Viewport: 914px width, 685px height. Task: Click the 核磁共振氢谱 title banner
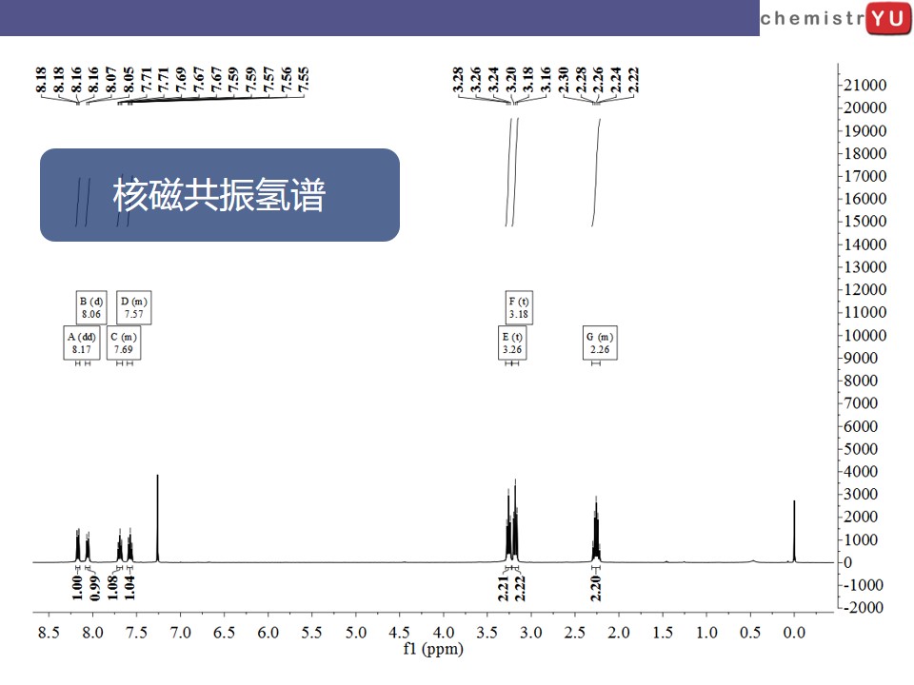coord(220,194)
